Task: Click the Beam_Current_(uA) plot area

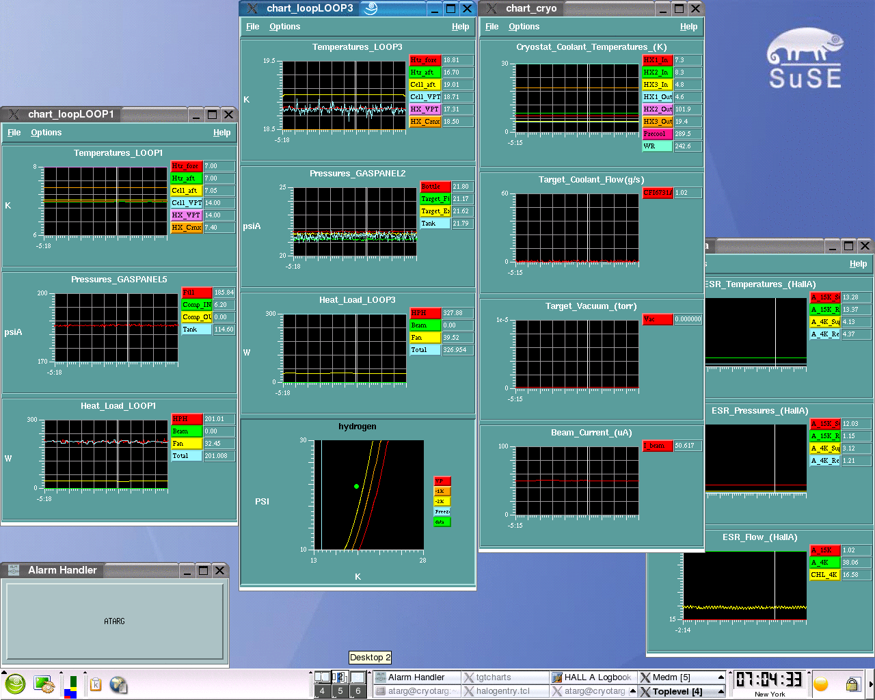Action: click(578, 481)
